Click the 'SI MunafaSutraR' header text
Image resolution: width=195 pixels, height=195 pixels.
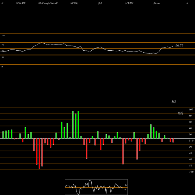coord(48,3)
